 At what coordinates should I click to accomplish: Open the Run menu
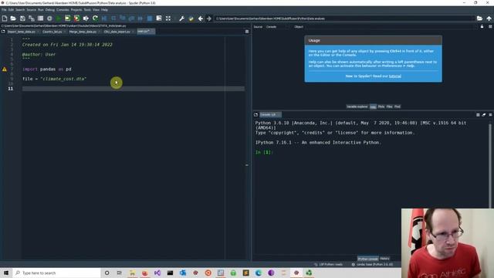(x=41, y=10)
